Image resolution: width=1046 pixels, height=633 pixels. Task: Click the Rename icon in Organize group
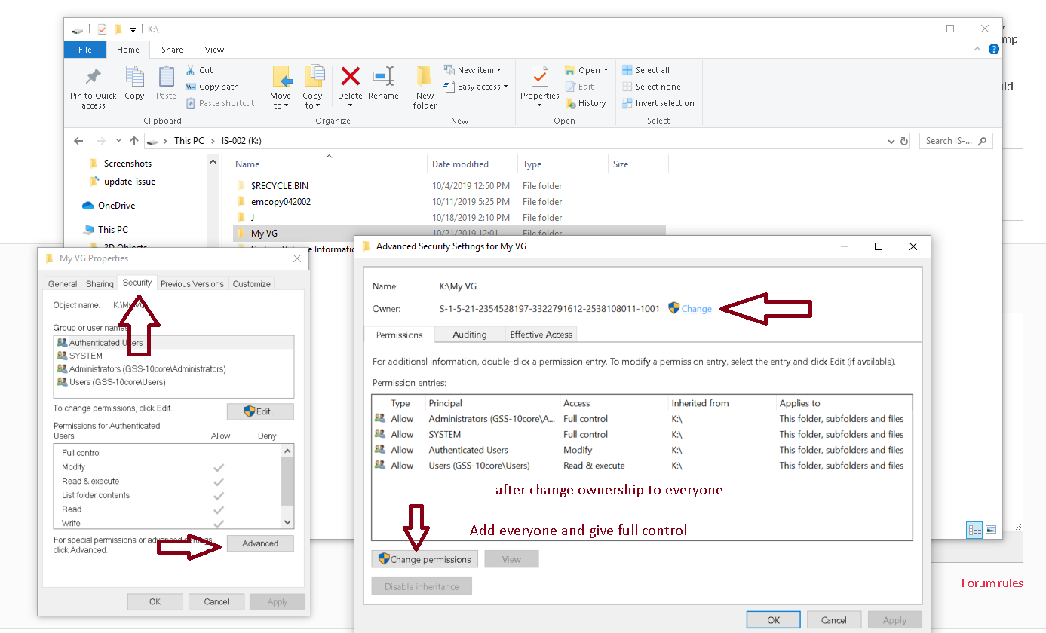click(383, 77)
